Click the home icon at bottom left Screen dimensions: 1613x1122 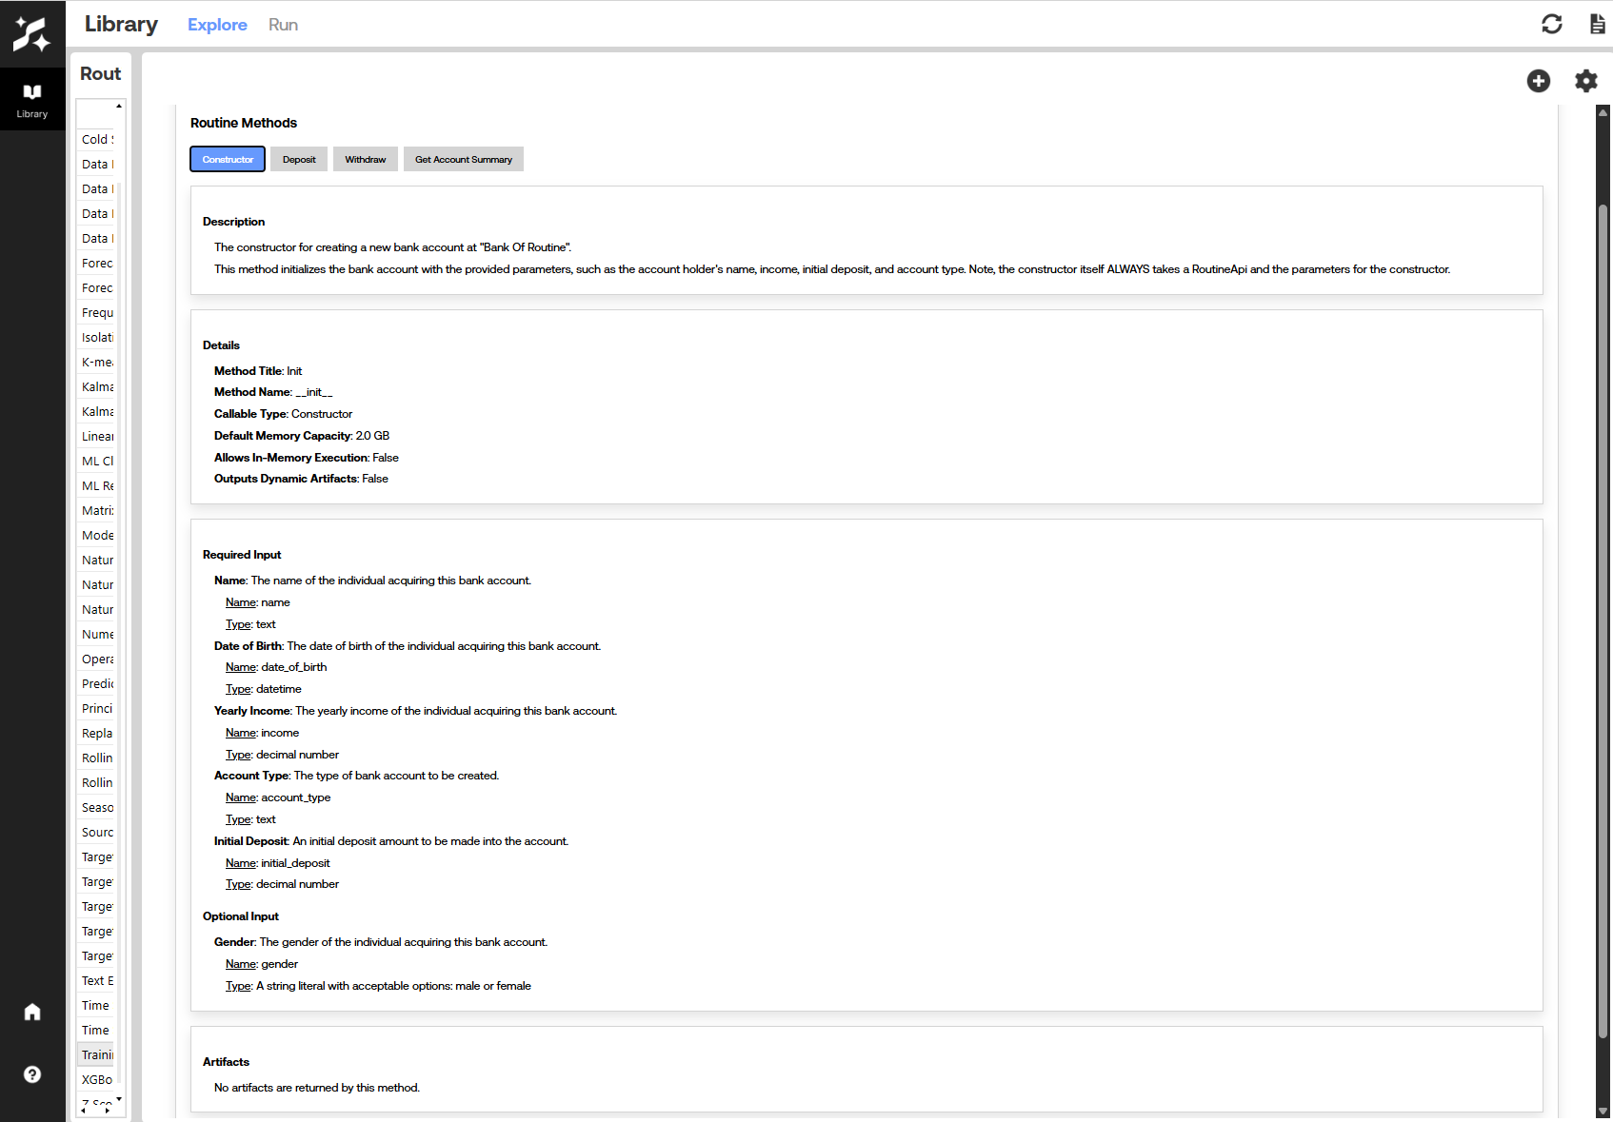pos(32,1012)
